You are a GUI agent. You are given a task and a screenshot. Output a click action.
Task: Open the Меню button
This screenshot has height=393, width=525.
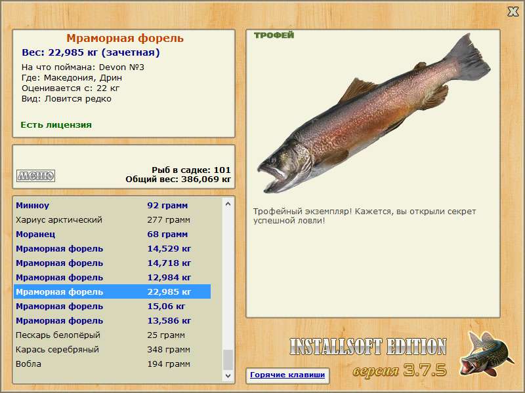(36, 176)
